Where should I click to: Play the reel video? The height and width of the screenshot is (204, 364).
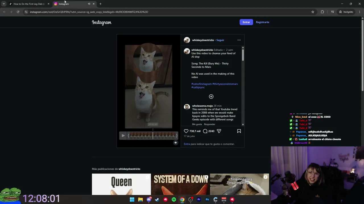click(x=123, y=136)
